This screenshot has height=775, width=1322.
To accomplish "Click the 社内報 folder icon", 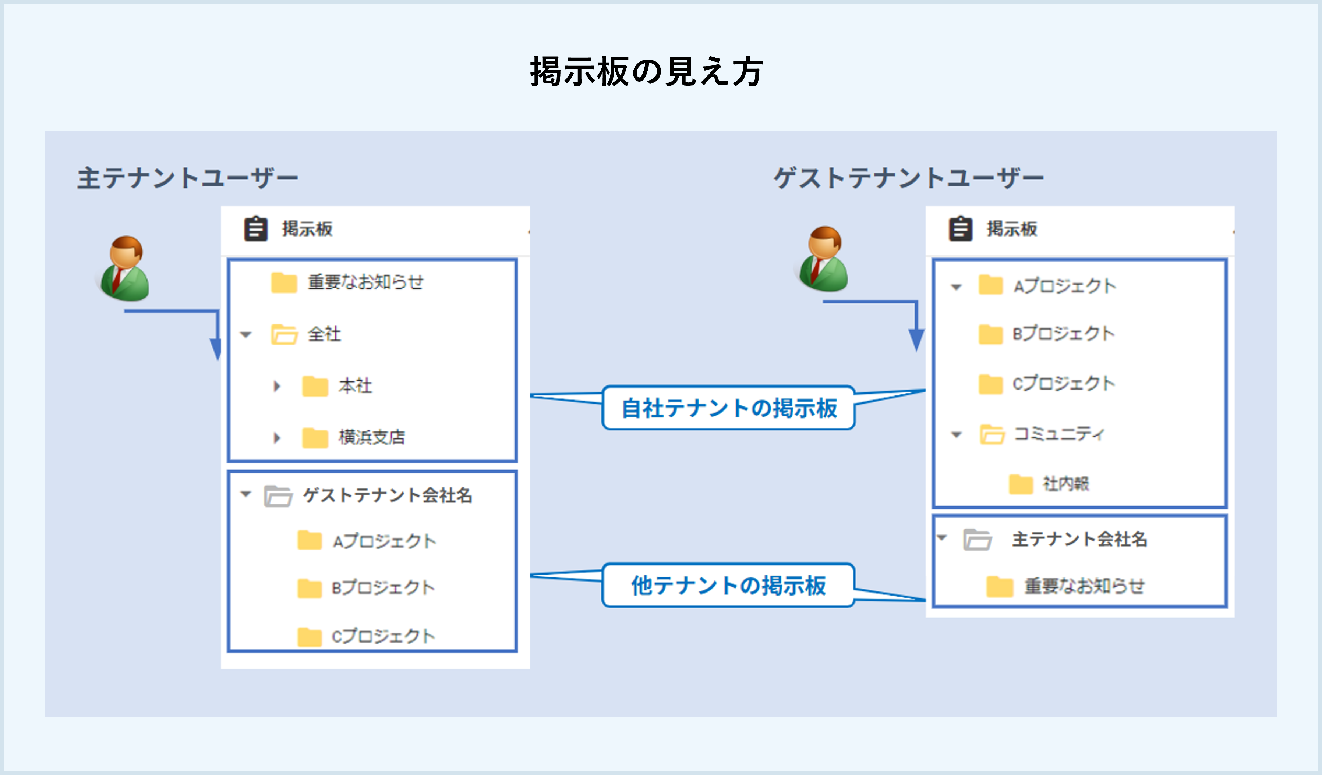I will click(x=1021, y=484).
